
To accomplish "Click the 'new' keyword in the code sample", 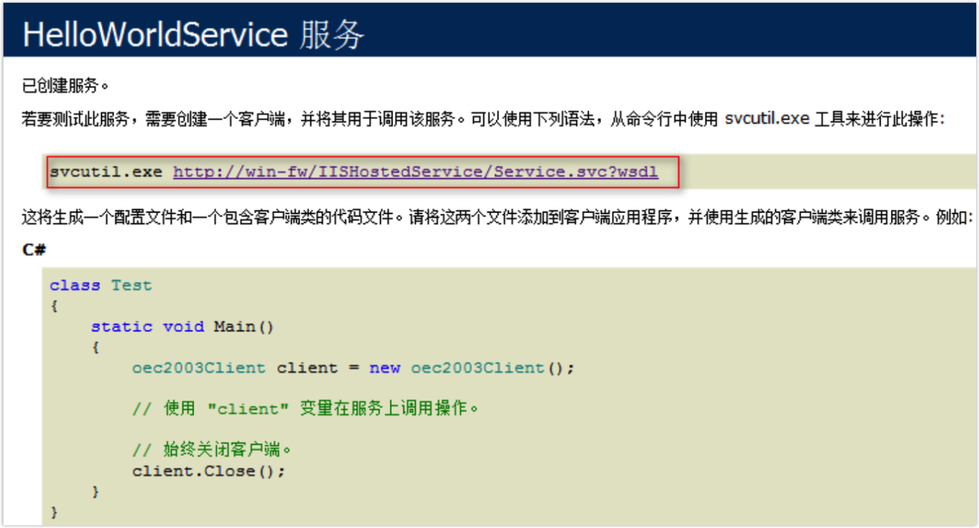I will coord(386,367).
